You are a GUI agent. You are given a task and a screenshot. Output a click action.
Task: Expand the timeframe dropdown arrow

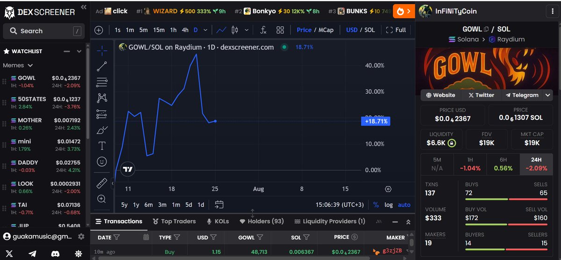205,30
